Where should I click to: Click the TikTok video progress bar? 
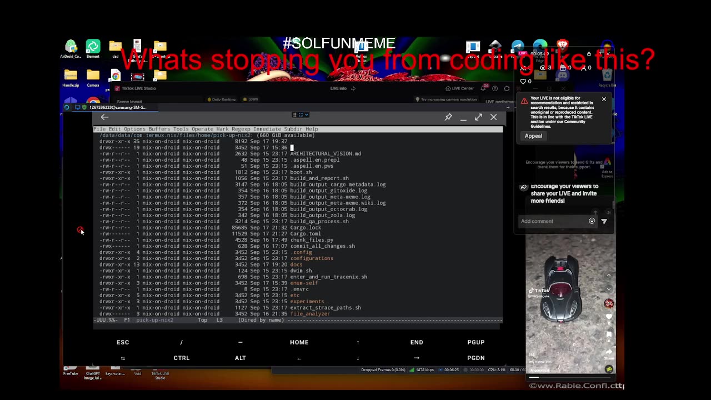[570, 377]
